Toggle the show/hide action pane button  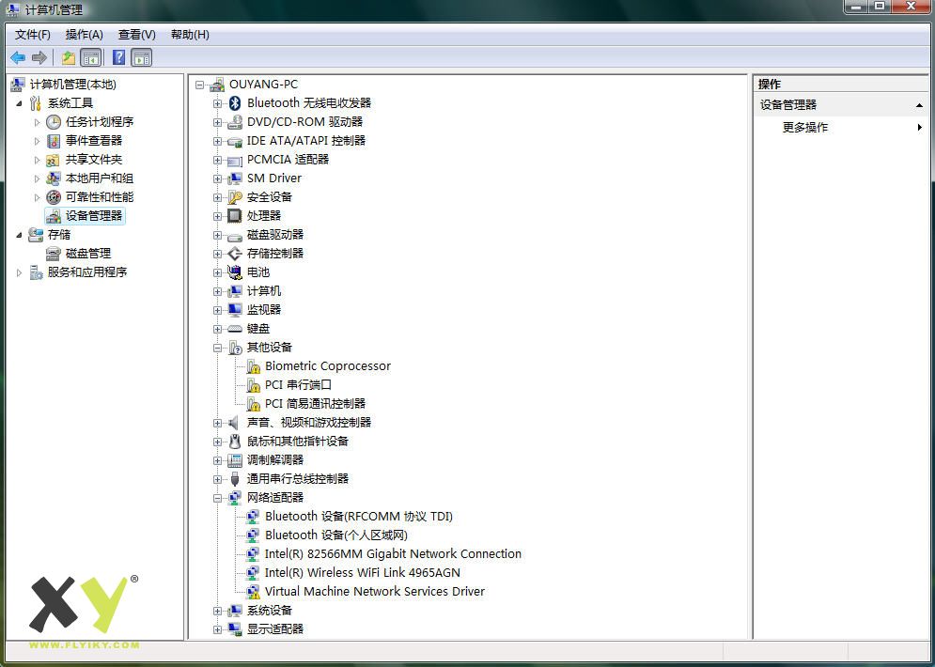141,58
